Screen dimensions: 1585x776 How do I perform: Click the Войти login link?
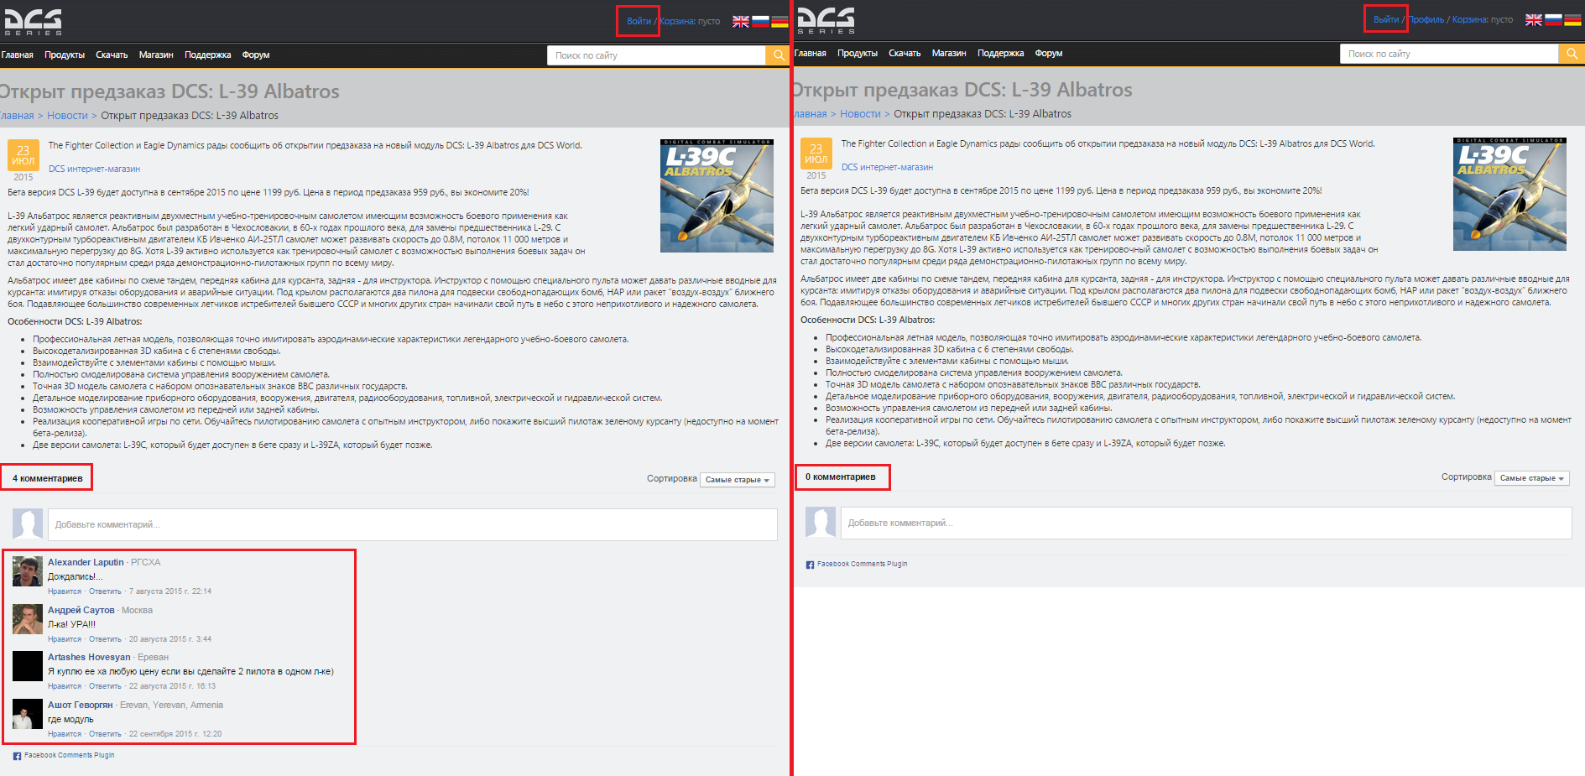(639, 21)
